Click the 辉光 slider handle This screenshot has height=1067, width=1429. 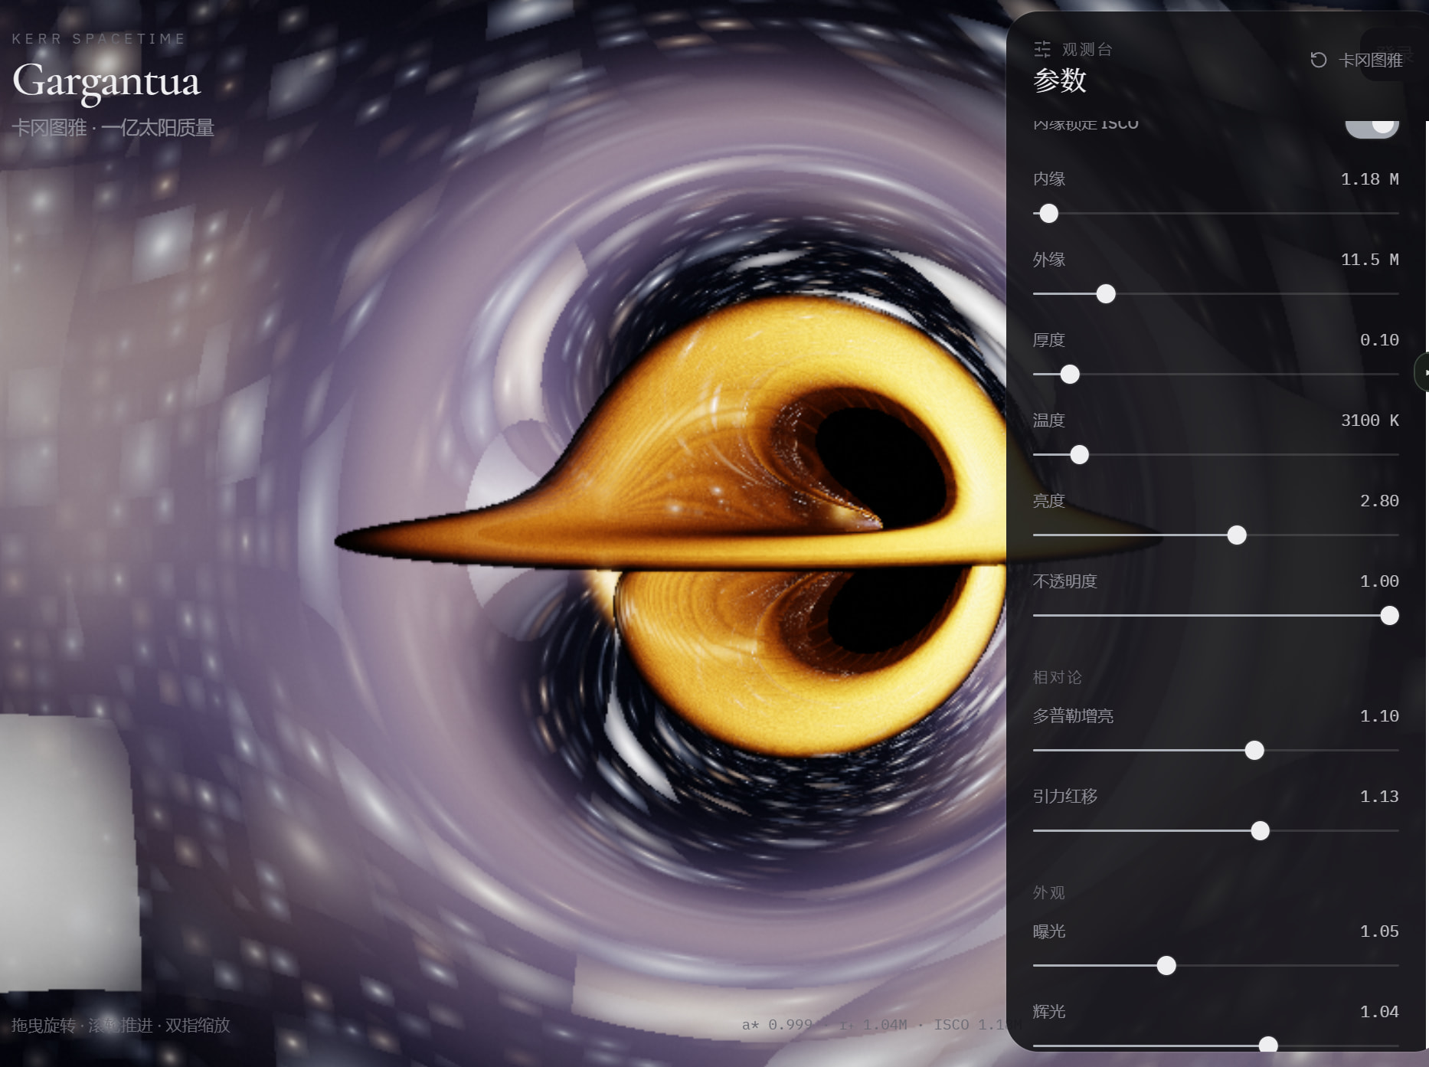pos(1268,1046)
